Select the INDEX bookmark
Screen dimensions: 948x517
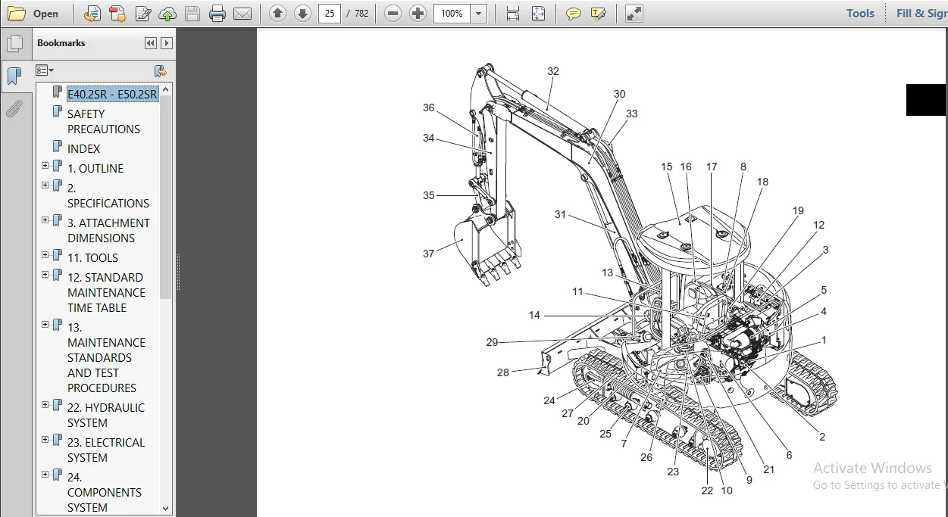83,148
